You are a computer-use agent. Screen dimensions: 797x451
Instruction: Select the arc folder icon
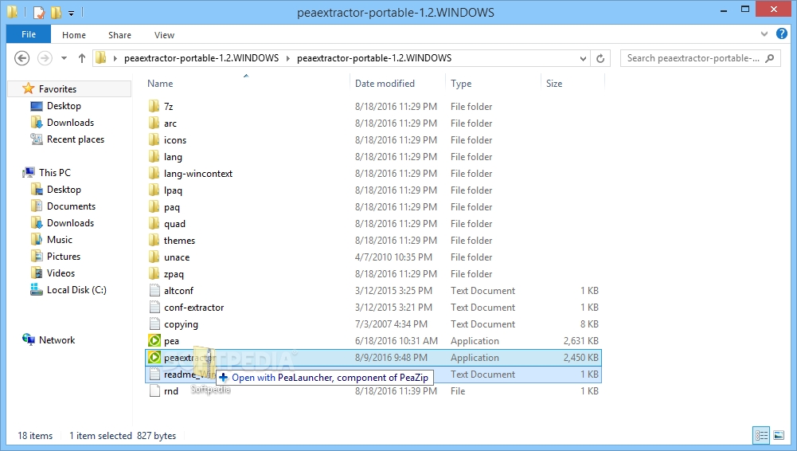[x=154, y=123]
